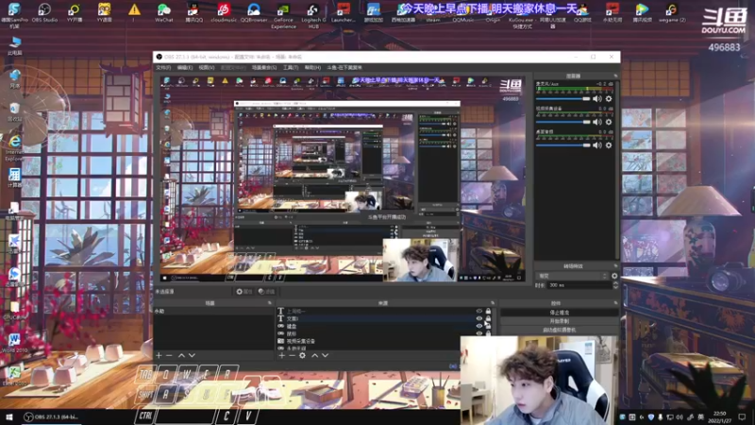
Task: Open the 场景集合(S) menu in OBS
Action: (x=264, y=67)
